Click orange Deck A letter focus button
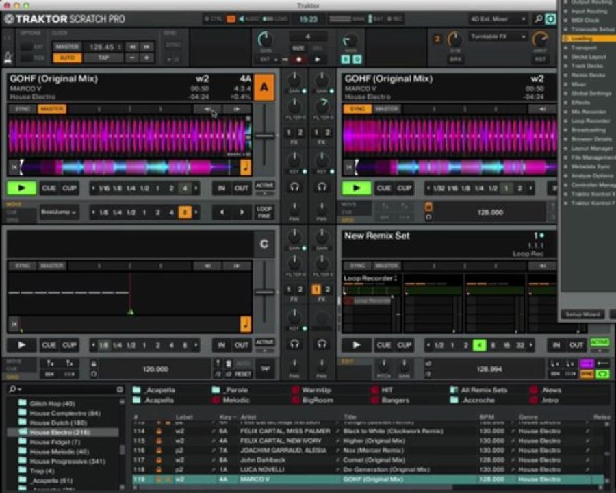Image resolution: width=616 pixels, height=493 pixels. [264, 87]
